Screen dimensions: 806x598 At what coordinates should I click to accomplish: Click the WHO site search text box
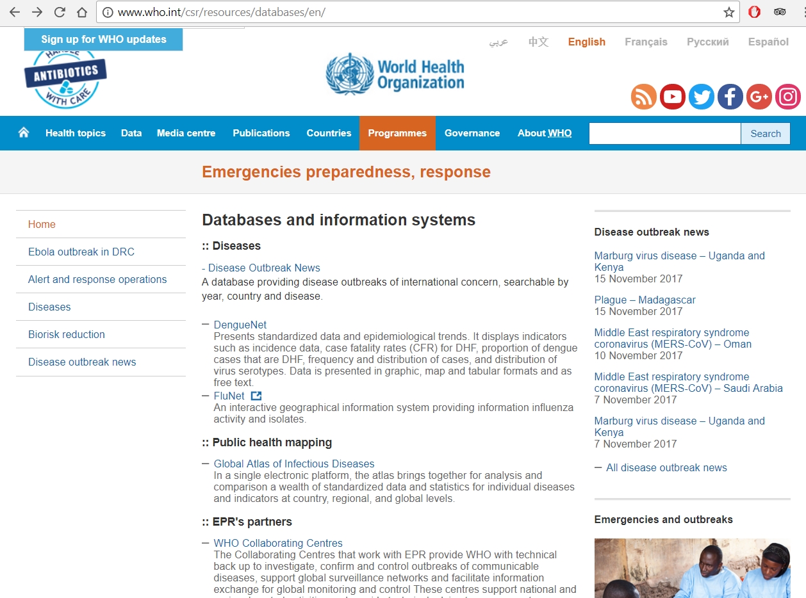665,133
